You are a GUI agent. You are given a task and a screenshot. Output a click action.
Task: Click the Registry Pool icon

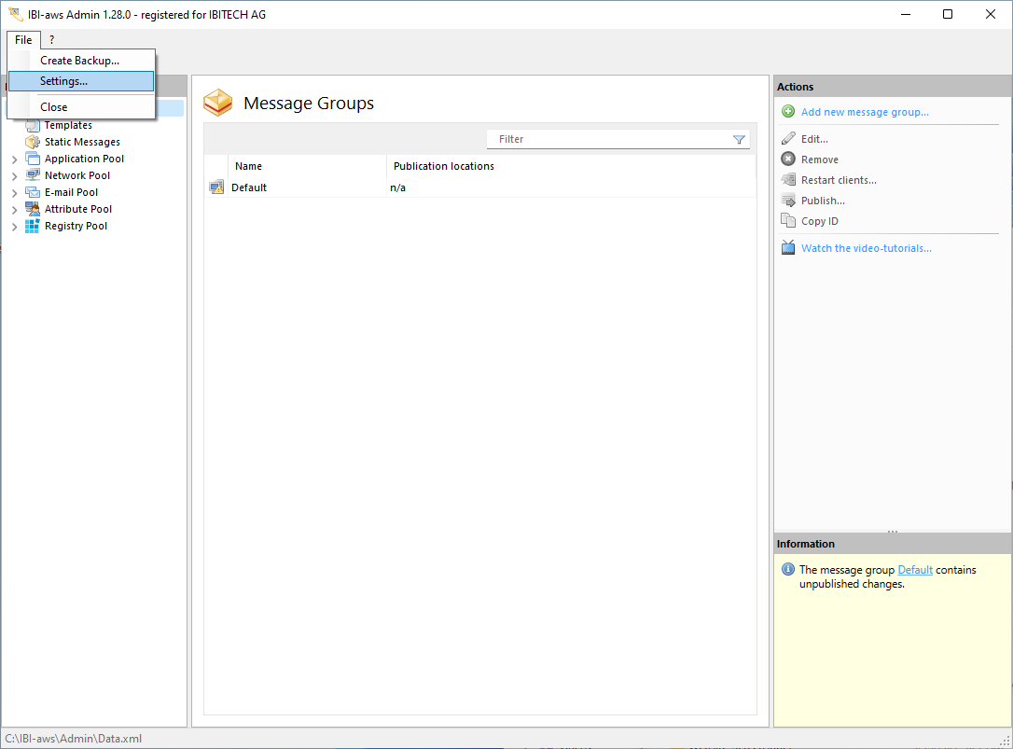pyautogui.click(x=33, y=226)
